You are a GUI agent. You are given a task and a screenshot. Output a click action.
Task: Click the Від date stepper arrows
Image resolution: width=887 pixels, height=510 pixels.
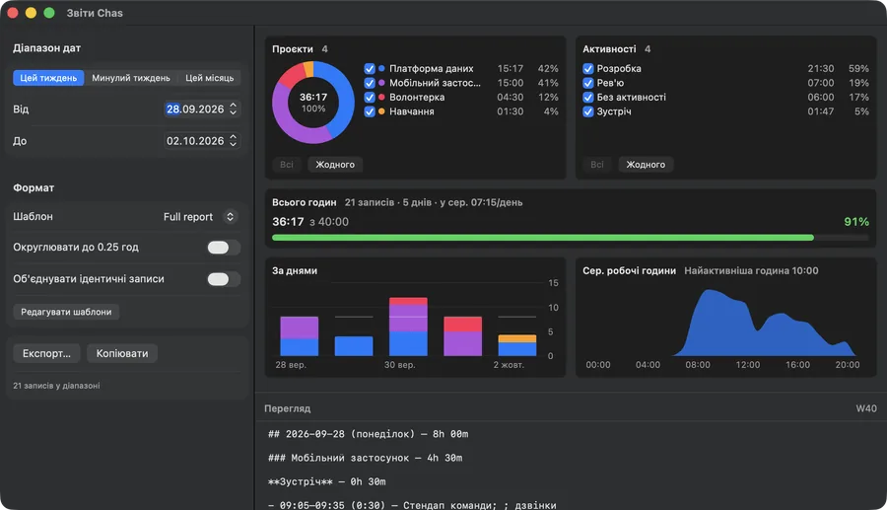click(x=233, y=109)
